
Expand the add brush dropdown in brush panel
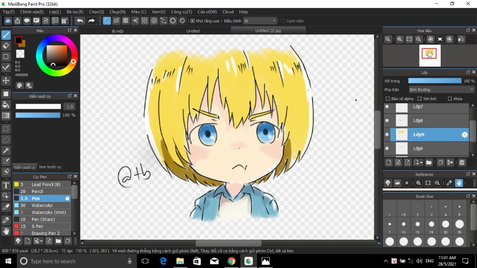41,241
